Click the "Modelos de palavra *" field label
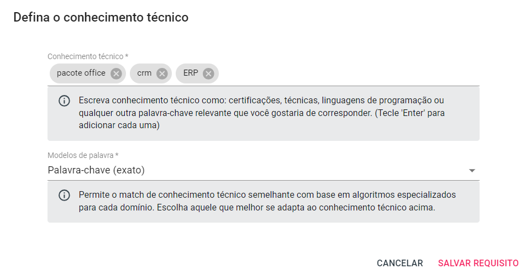Image resolution: width=526 pixels, height=274 pixels. (x=83, y=156)
